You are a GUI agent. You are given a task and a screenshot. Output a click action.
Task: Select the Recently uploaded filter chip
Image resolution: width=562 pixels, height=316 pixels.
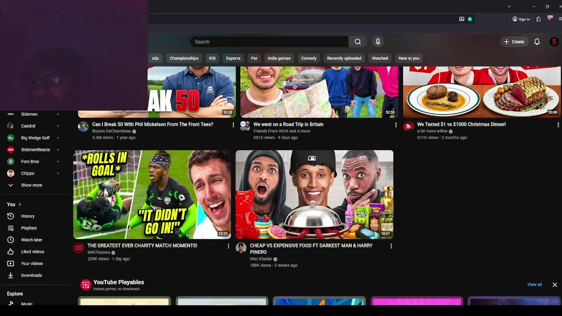tap(344, 58)
